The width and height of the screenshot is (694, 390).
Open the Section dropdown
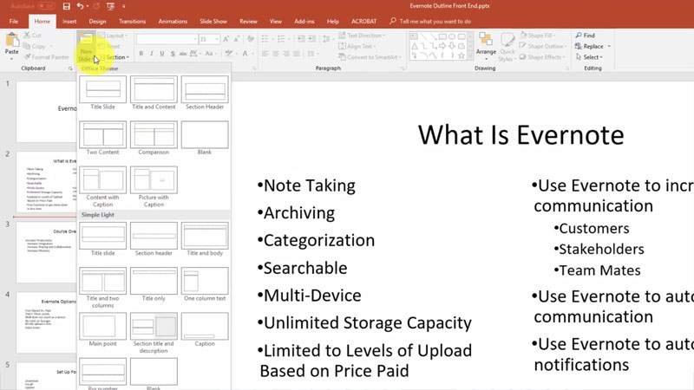[x=117, y=58]
